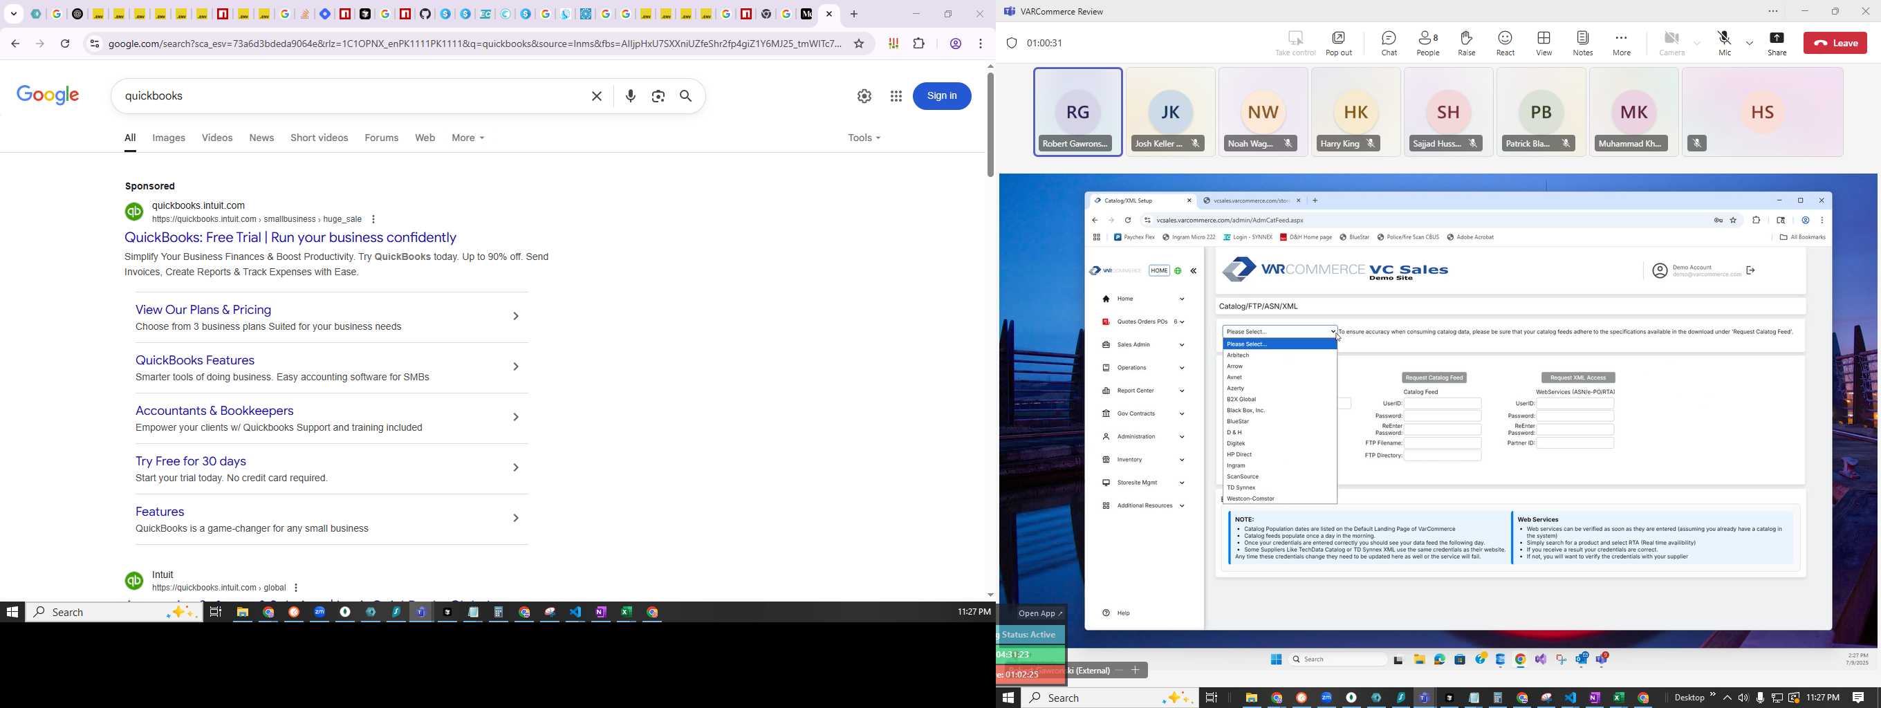
Task: Open Chrome's three-dot menu
Action: coord(981,44)
